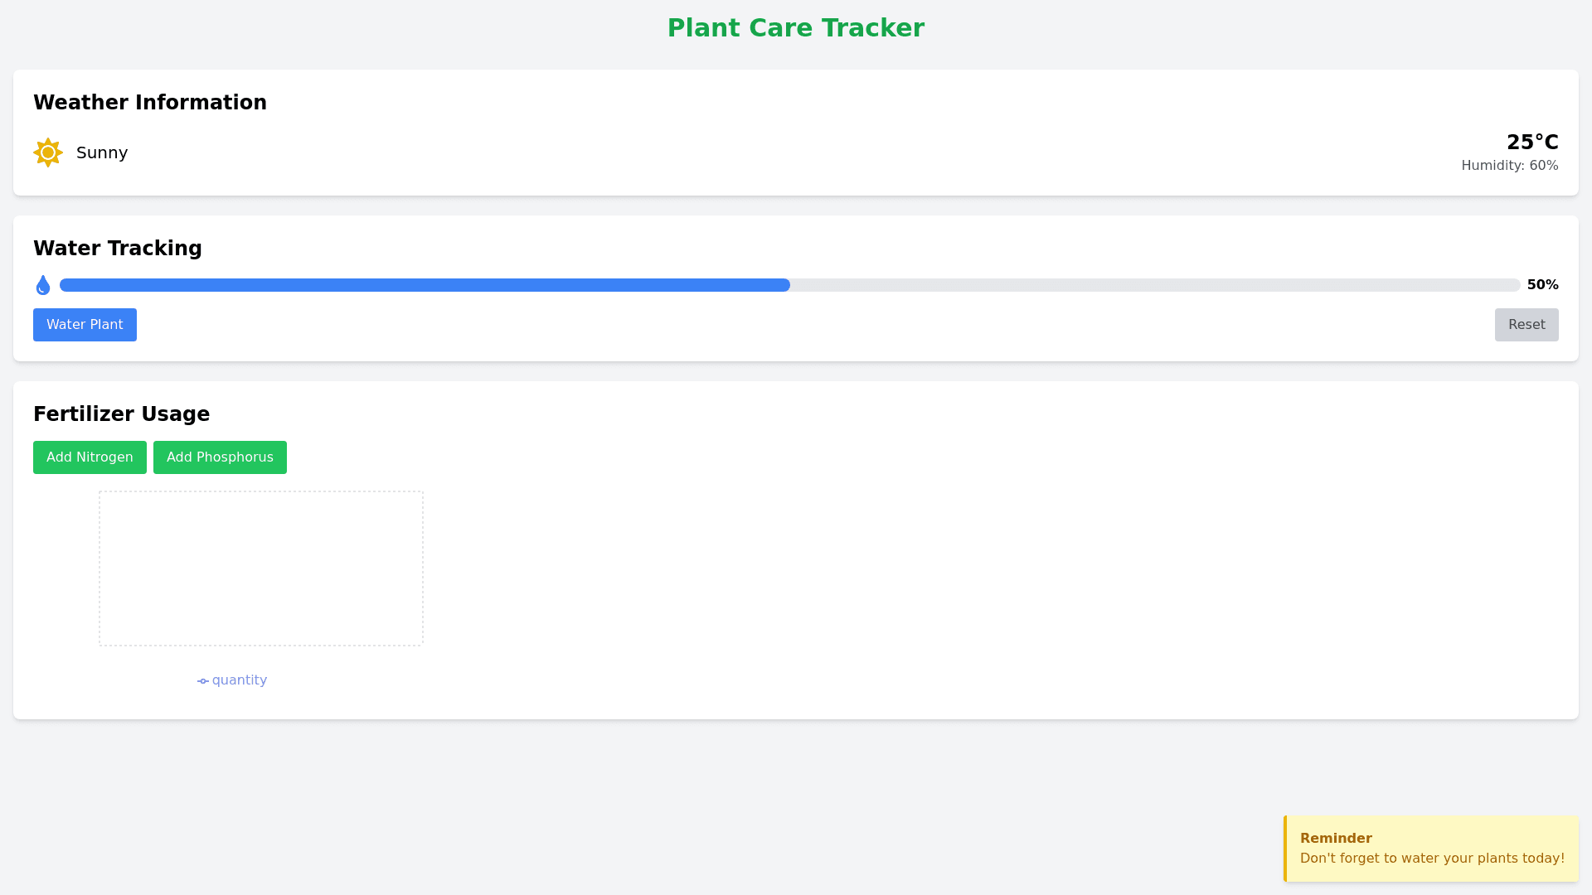Click the quantity legend line marker
The image size is (1592, 895).
click(203, 681)
